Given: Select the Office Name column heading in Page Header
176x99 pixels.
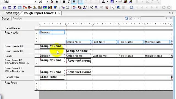Looking at the screenshot, I should [78, 42].
